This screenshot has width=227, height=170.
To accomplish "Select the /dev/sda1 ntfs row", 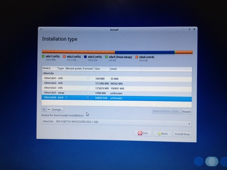I will click(117, 78).
